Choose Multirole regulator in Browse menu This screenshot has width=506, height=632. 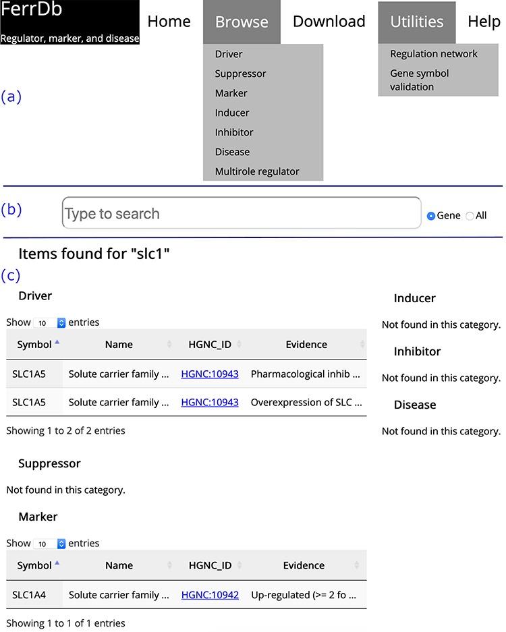pos(257,171)
